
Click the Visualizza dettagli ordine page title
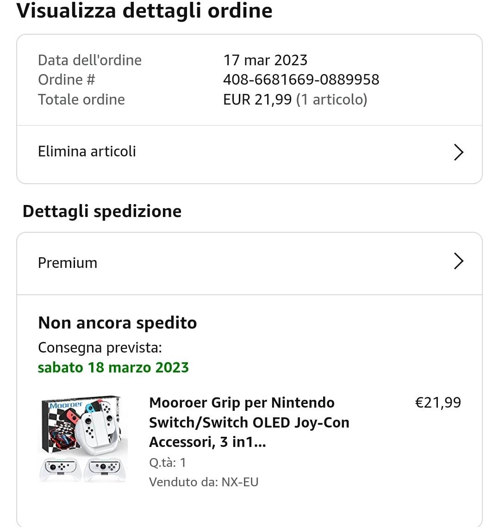click(144, 11)
